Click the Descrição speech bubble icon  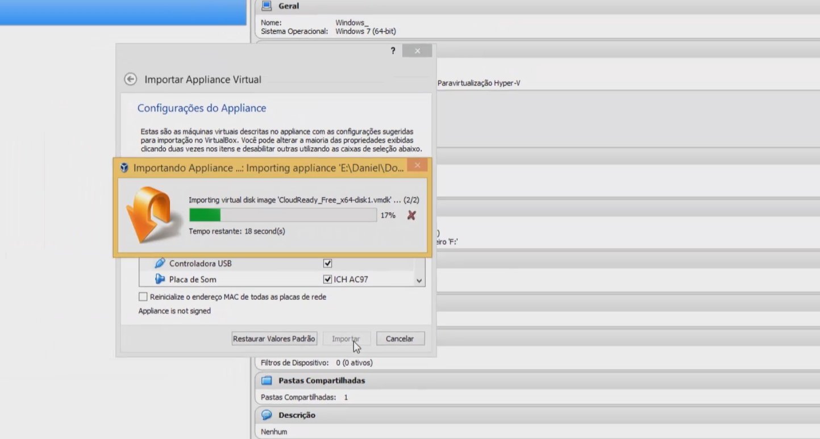pyautogui.click(x=266, y=415)
